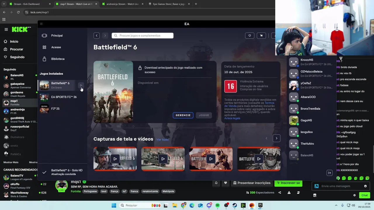374x210 pixels.
Task: Open moderators icon beside report
Action: click(298, 192)
